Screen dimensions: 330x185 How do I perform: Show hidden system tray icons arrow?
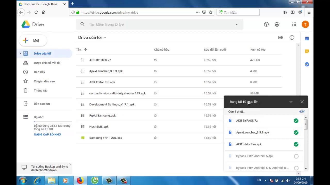pyautogui.click(x=266, y=181)
